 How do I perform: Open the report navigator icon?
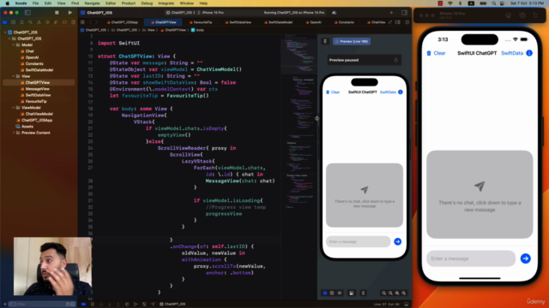(73, 22)
